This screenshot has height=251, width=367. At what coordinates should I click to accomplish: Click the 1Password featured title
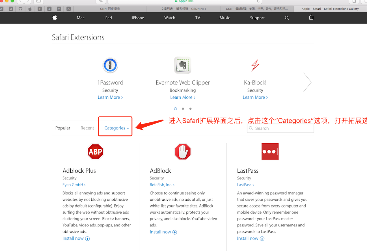coord(110,83)
